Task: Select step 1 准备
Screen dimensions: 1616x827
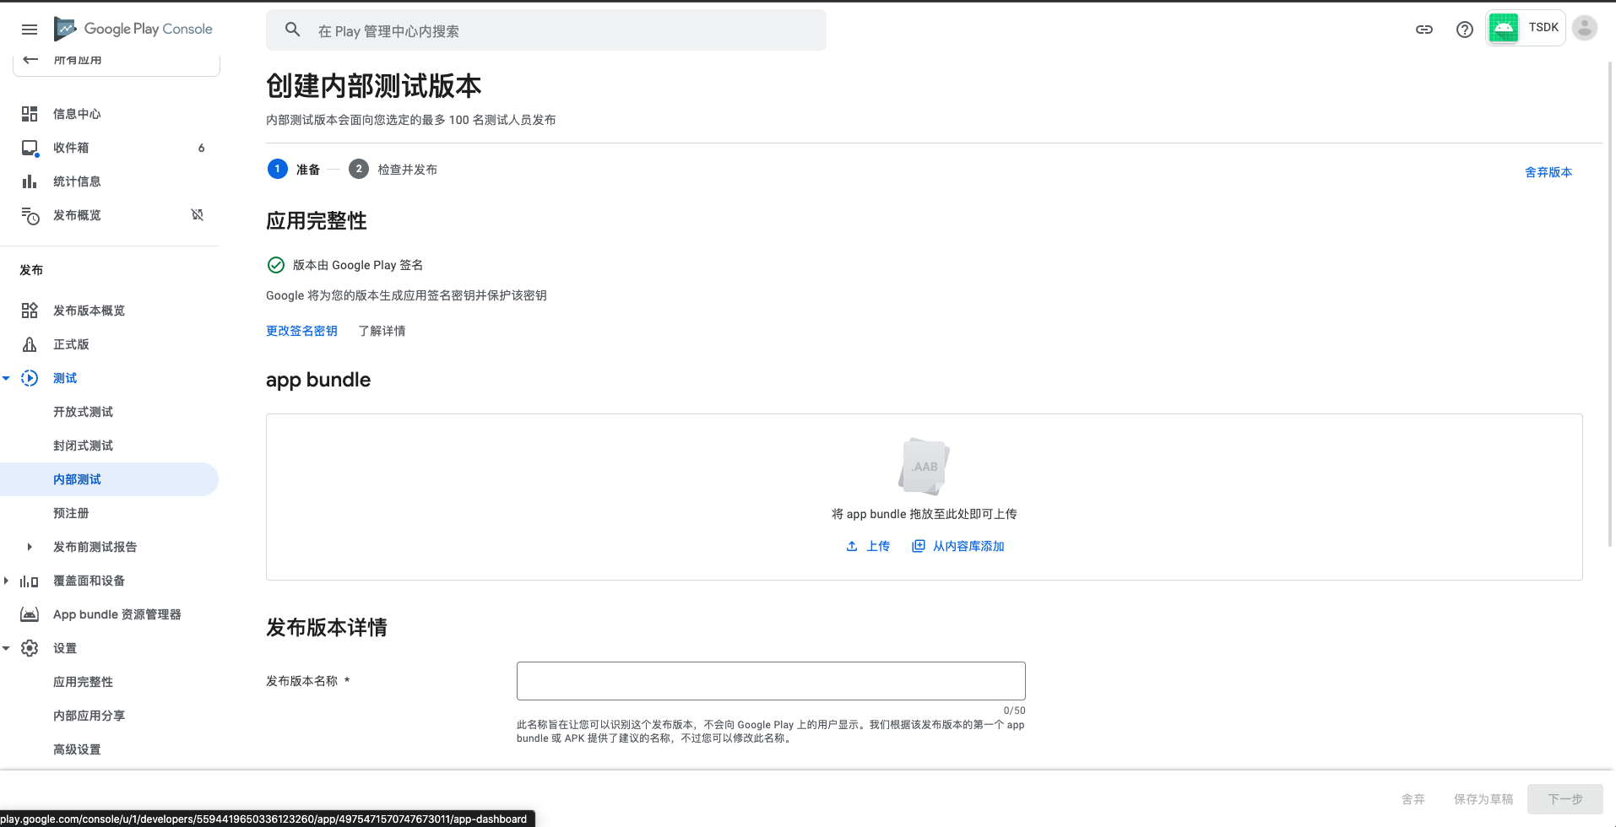Action: coord(294,169)
